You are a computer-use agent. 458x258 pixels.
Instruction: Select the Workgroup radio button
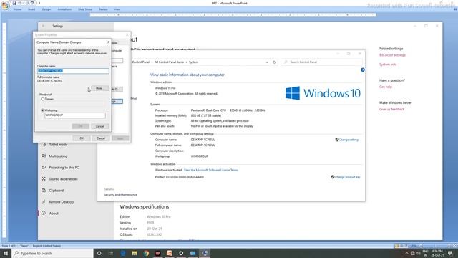pyautogui.click(x=43, y=110)
